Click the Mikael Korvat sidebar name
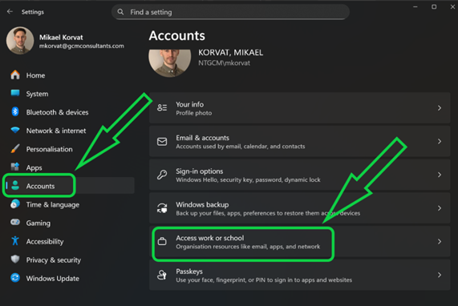 (x=61, y=38)
